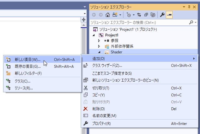Image resolution: width=200 pixels, height=134 pixels.
Task: Select the Shader filter item
Action: pos(116,52)
